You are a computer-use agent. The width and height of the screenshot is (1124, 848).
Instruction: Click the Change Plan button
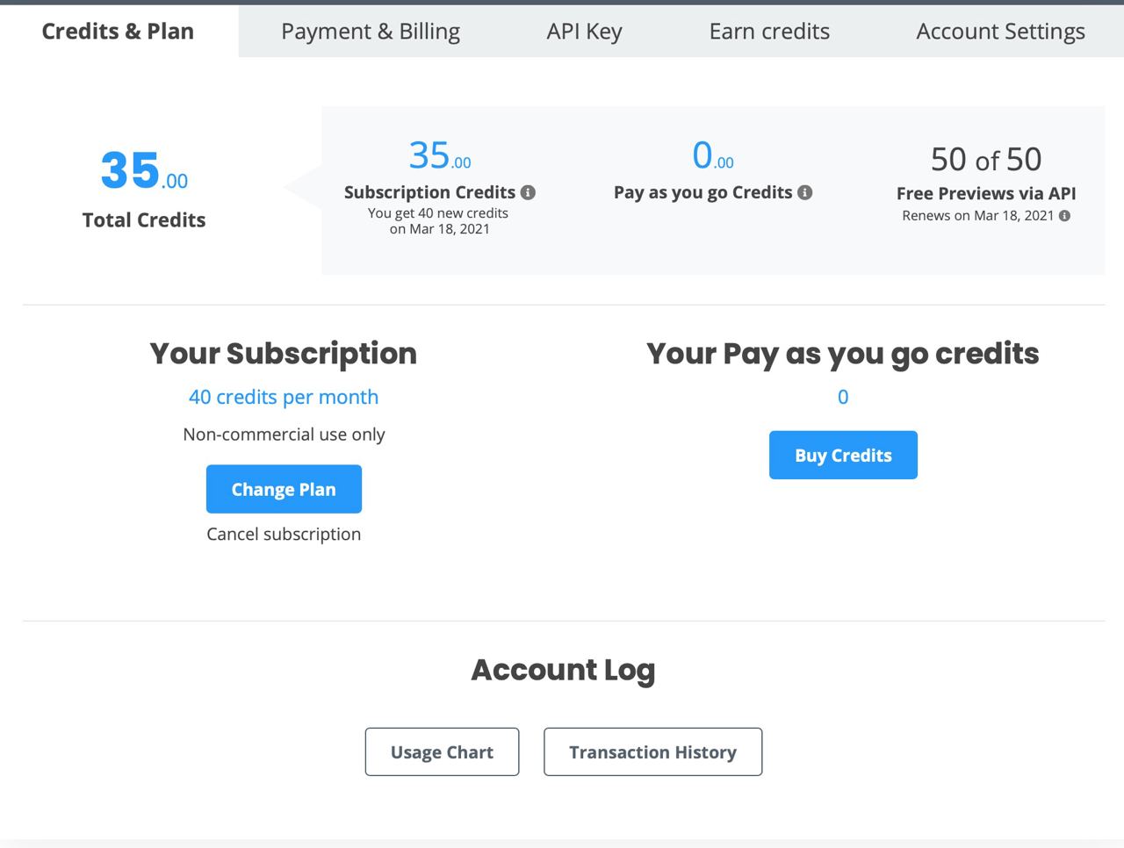(x=284, y=489)
